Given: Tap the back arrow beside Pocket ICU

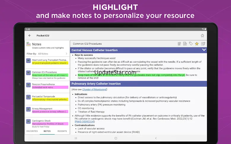Looking at the screenshot, I should [30, 35].
